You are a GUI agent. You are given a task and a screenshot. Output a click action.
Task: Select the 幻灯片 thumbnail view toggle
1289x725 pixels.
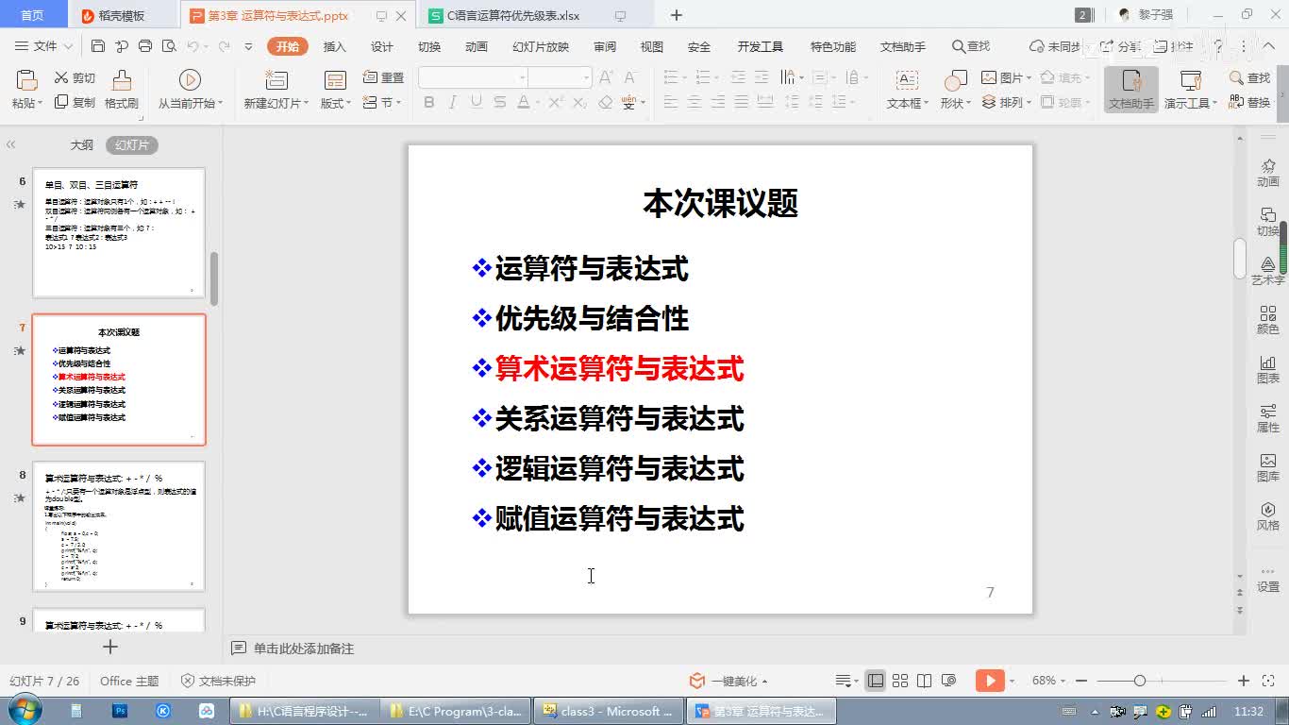click(x=132, y=144)
